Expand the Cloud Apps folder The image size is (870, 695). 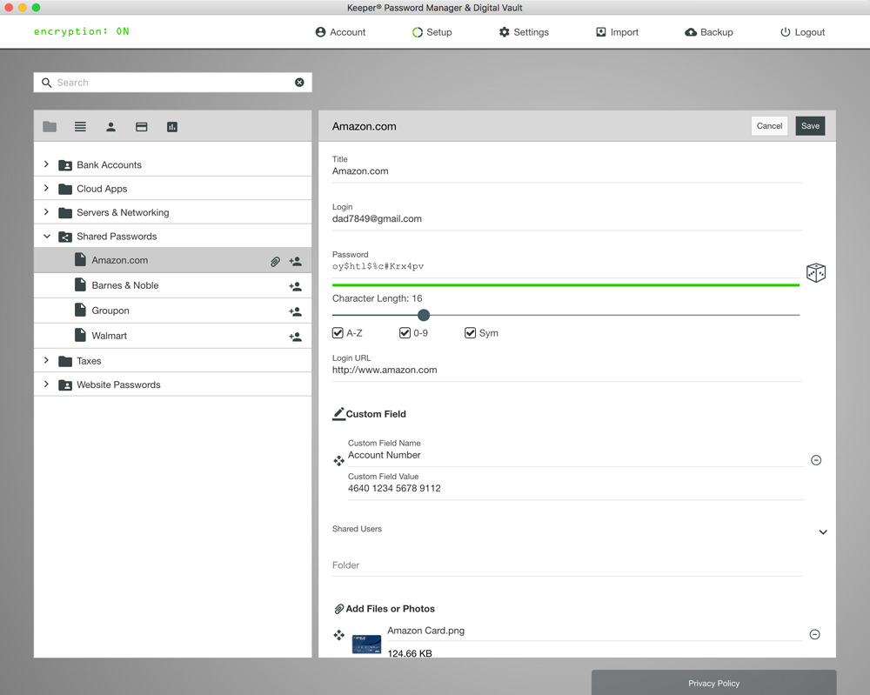tap(47, 188)
